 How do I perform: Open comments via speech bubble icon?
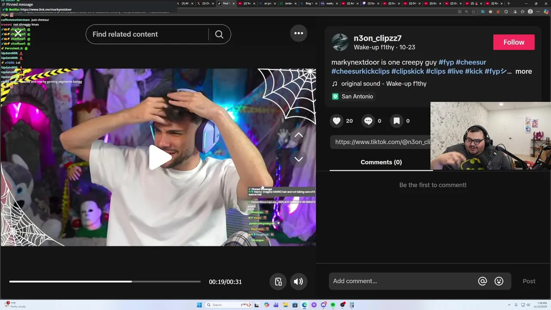[368, 121]
